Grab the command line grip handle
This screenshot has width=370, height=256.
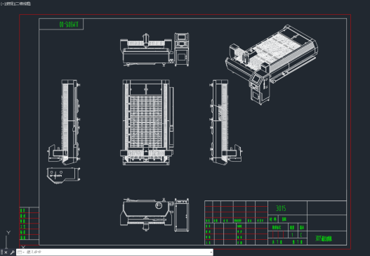[x=2, y=252]
